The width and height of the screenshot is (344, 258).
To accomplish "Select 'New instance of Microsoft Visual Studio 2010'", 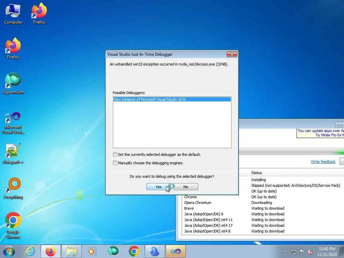I will 172,99.
